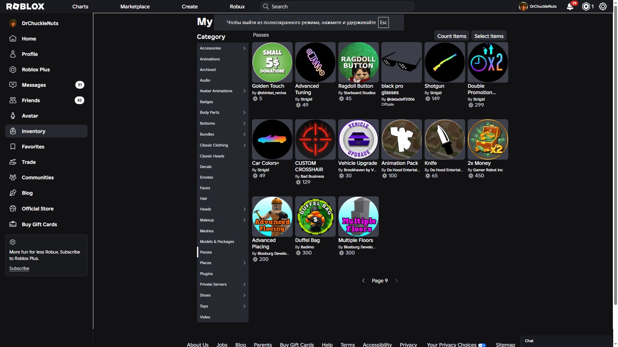Open the Blog sidebar icon

pos(13,193)
